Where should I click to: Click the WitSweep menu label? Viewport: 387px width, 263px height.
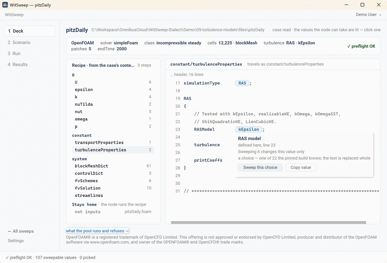(x=14, y=15)
